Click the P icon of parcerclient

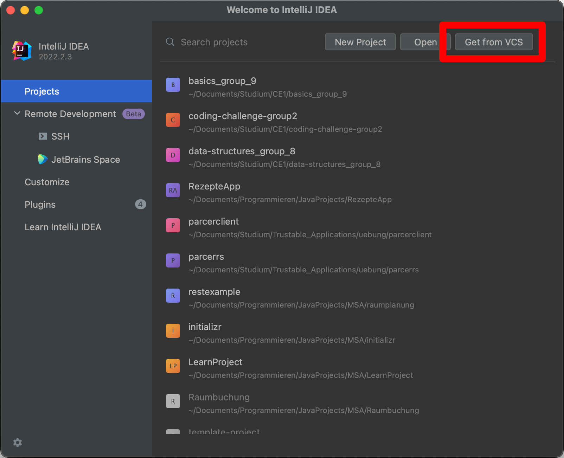pyautogui.click(x=173, y=225)
